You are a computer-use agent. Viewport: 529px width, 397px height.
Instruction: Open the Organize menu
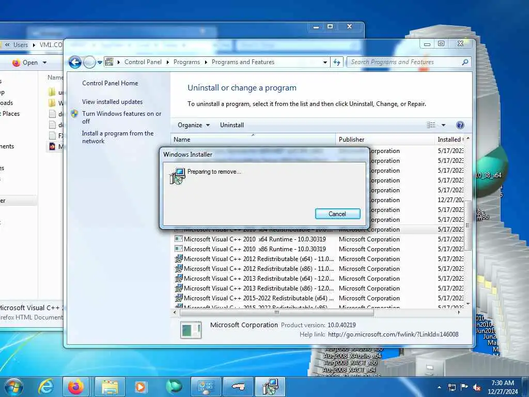[x=194, y=125]
